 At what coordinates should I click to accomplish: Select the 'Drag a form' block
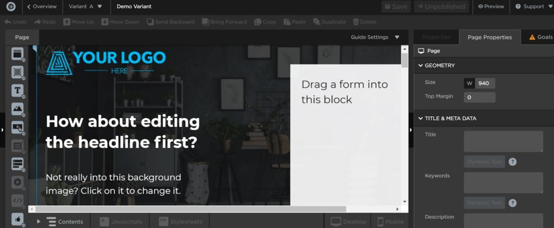pyautogui.click(x=345, y=135)
